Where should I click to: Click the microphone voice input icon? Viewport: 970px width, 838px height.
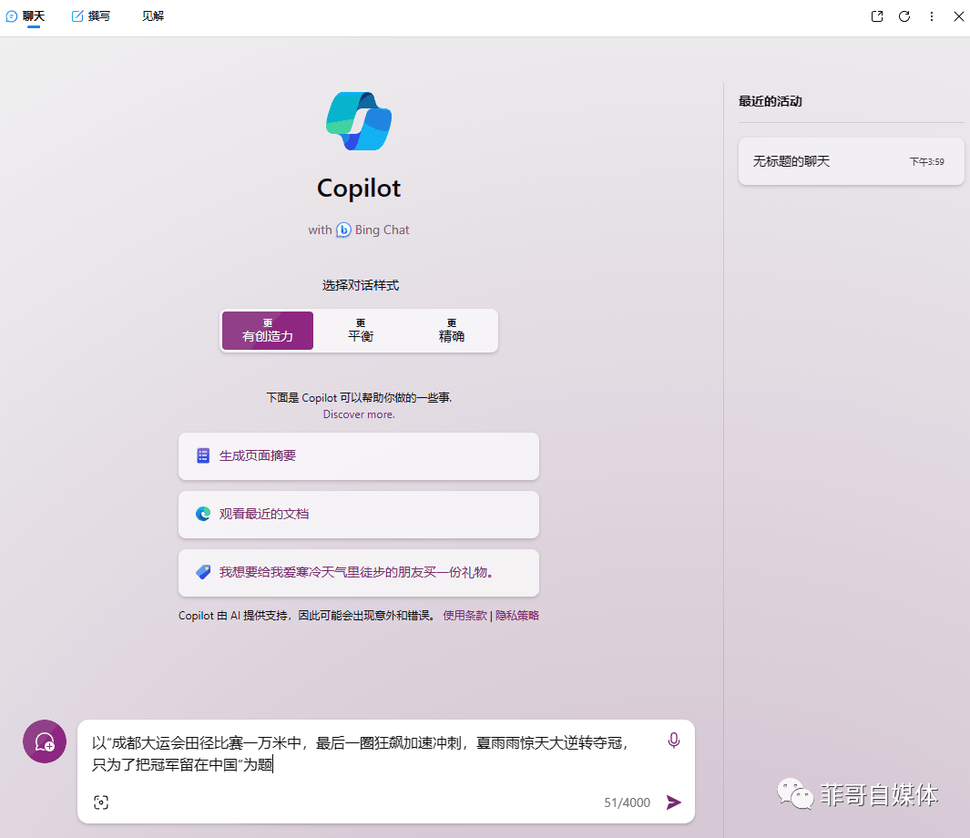click(674, 741)
